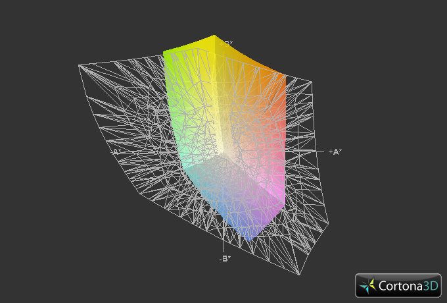The image size is (447, 303).
Task: Click the Cortona3D star icon
Action: coord(367,286)
